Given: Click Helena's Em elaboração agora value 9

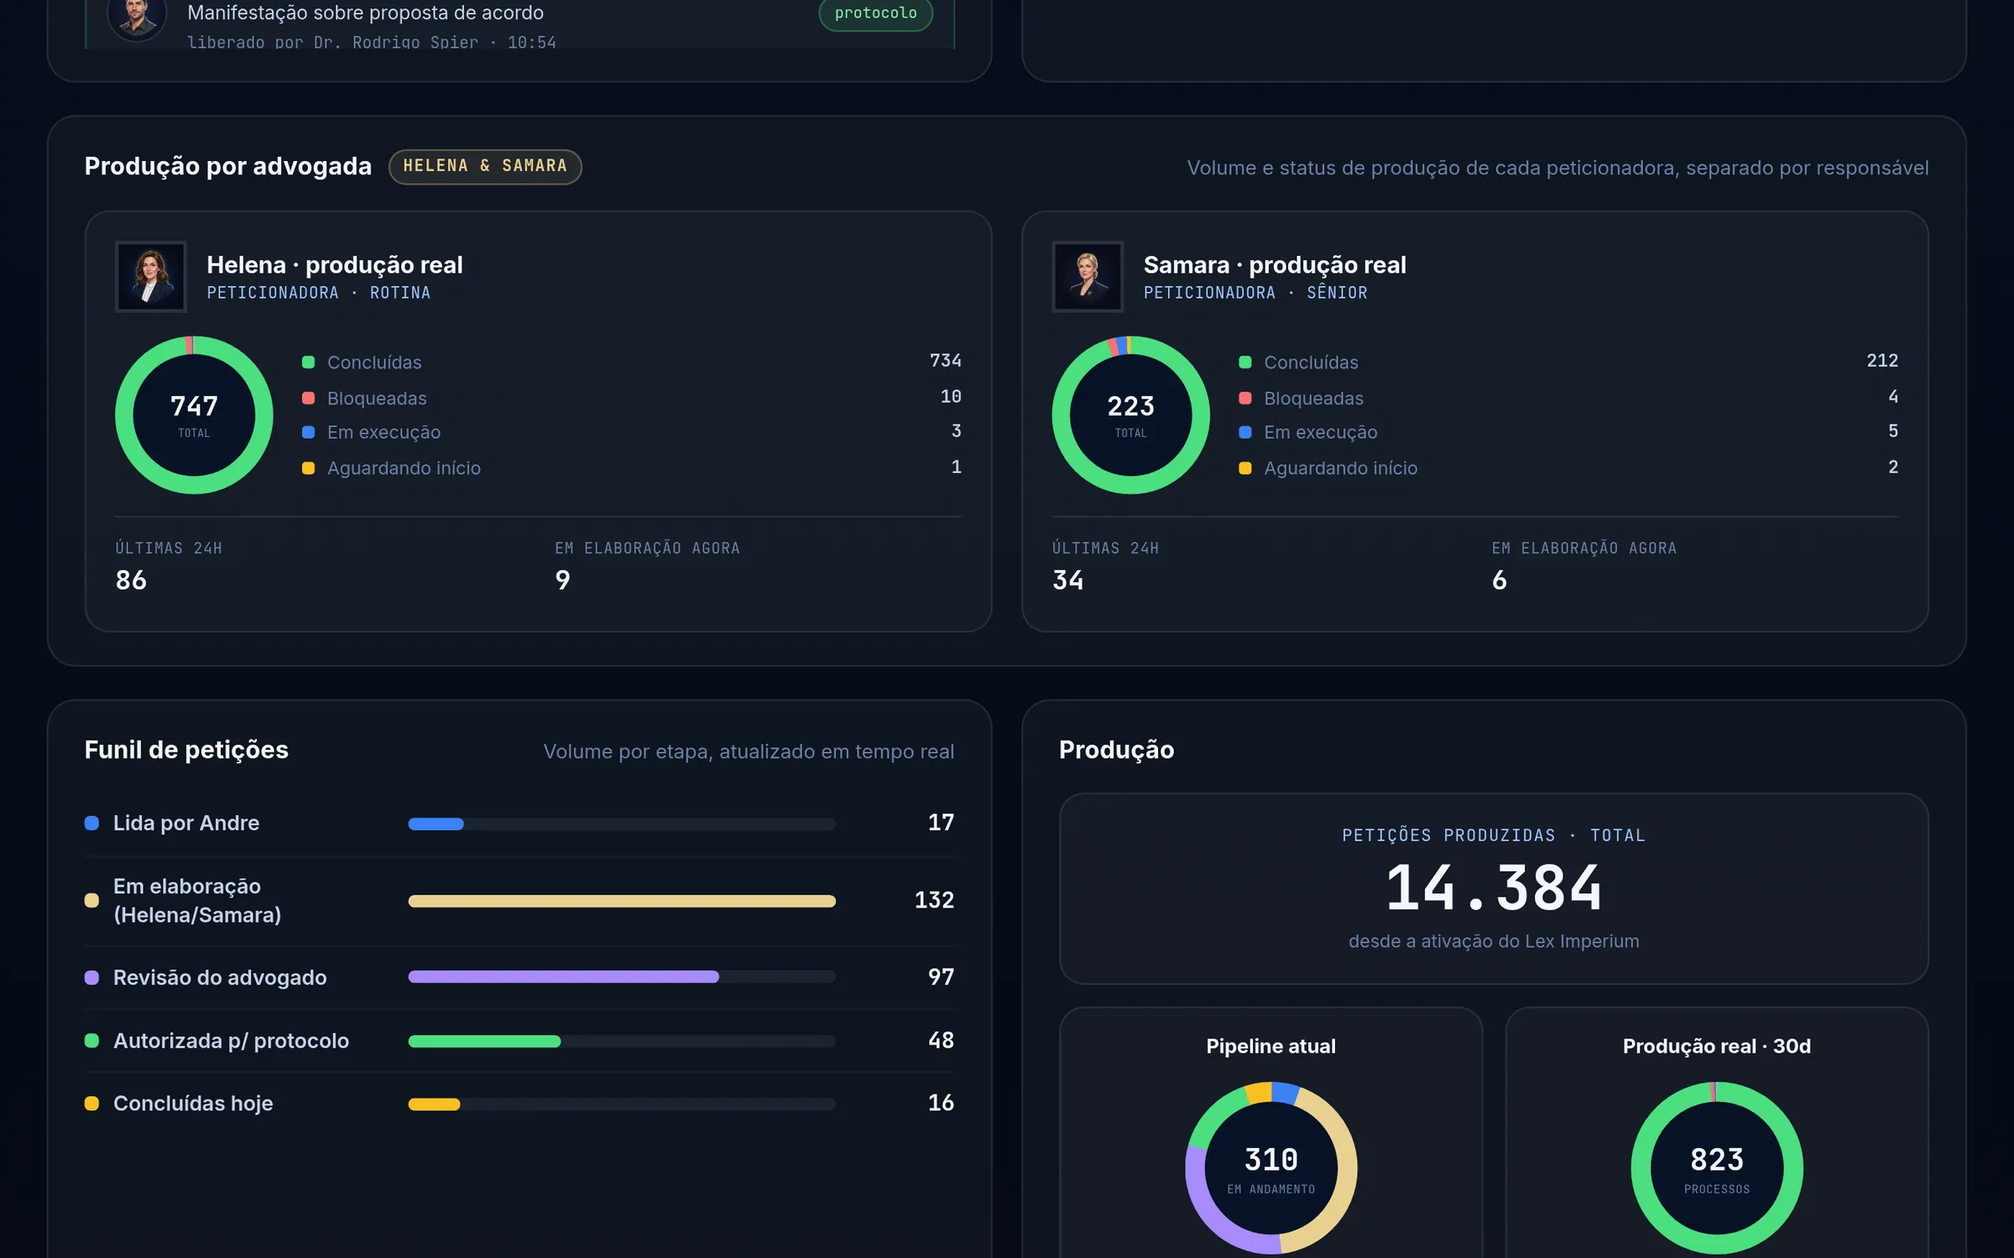Looking at the screenshot, I should (x=562, y=580).
